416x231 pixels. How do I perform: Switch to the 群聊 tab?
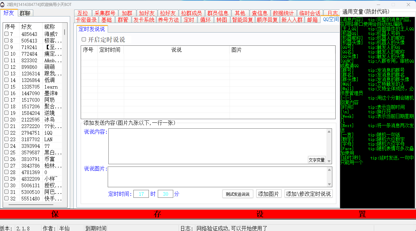(x=25, y=13)
